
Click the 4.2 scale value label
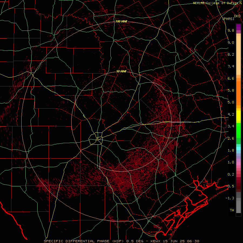231,114
